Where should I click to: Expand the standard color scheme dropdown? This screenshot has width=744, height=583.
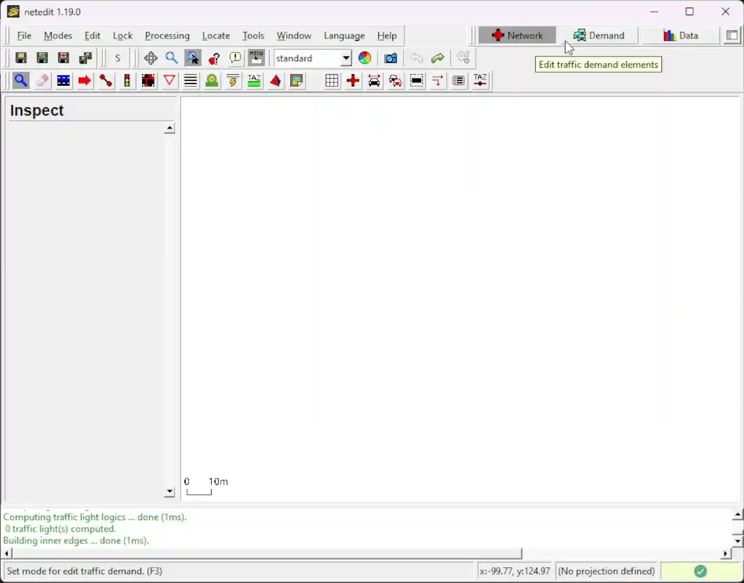[x=346, y=58]
